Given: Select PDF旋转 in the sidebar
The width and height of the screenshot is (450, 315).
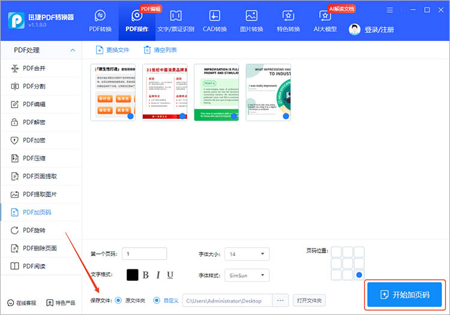Looking at the screenshot, I should coord(41,230).
